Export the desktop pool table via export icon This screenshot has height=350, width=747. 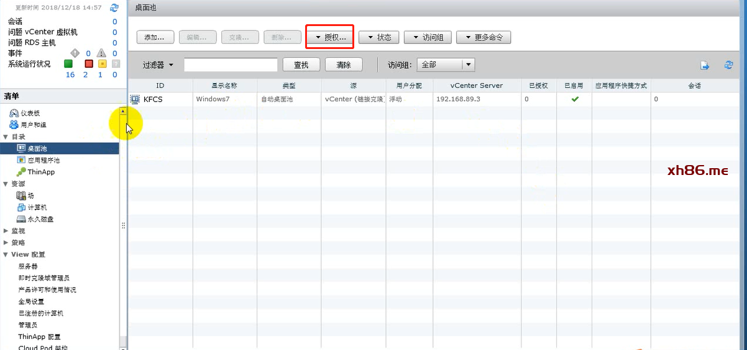pyautogui.click(x=705, y=65)
